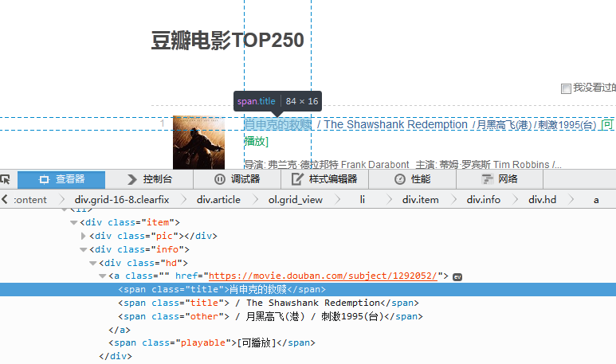Select the a breadcrumb item
Viewport: 616px width, 364px height.
point(596,200)
